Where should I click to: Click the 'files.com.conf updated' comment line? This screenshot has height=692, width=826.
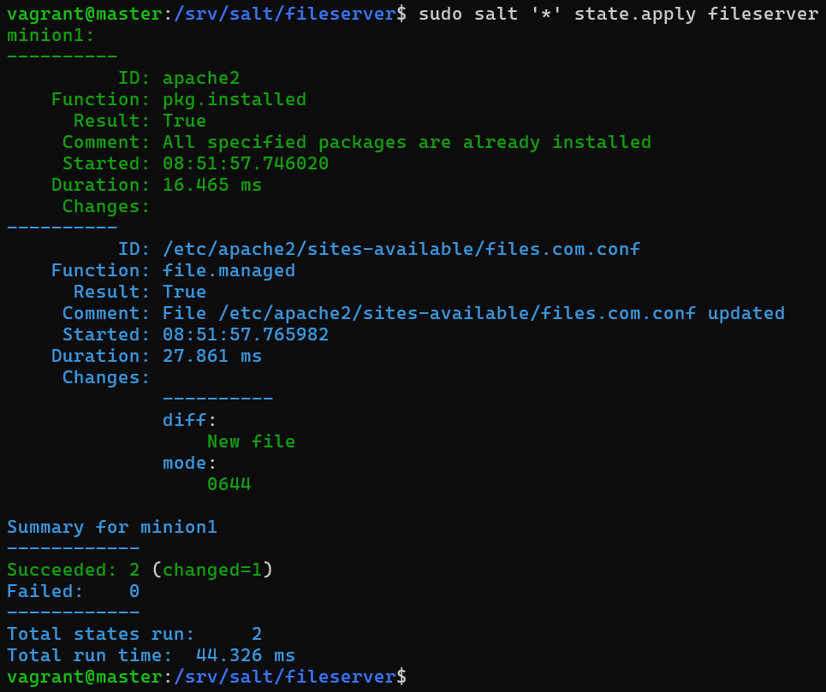point(473,313)
